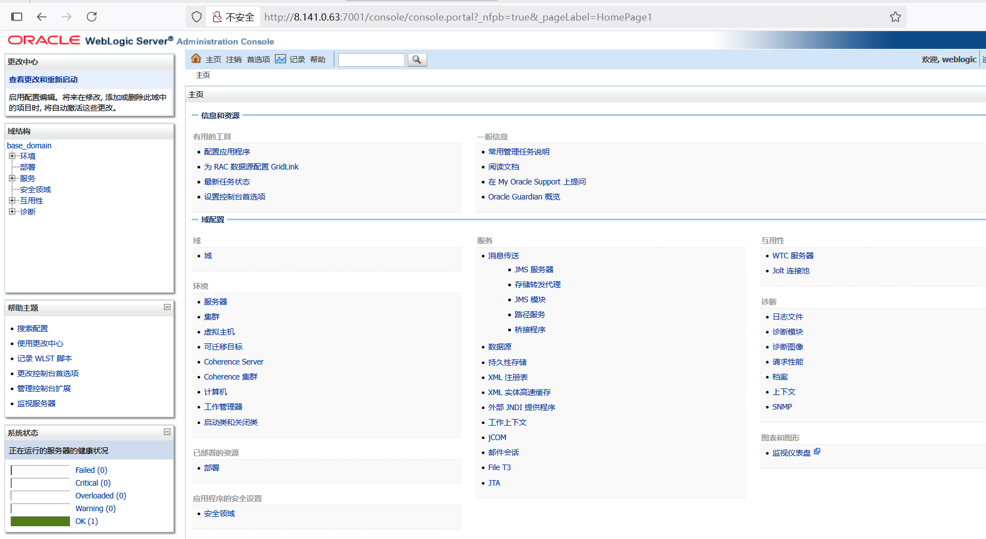The image size is (986, 539).
Task: Expand the 环境 tree node
Action: coord(12,156)
